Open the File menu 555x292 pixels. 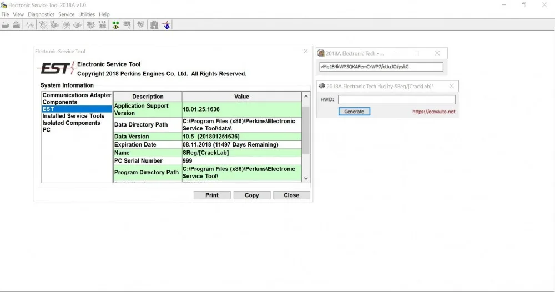pyautogui.click(x=6, y=14)
